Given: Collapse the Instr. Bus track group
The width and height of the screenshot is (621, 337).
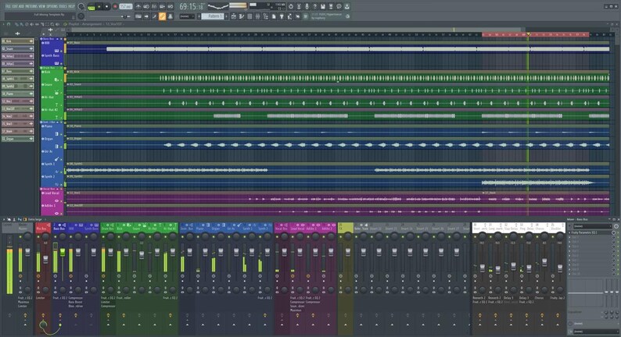Looking at the screenshot, I should (x=57, y=122).
